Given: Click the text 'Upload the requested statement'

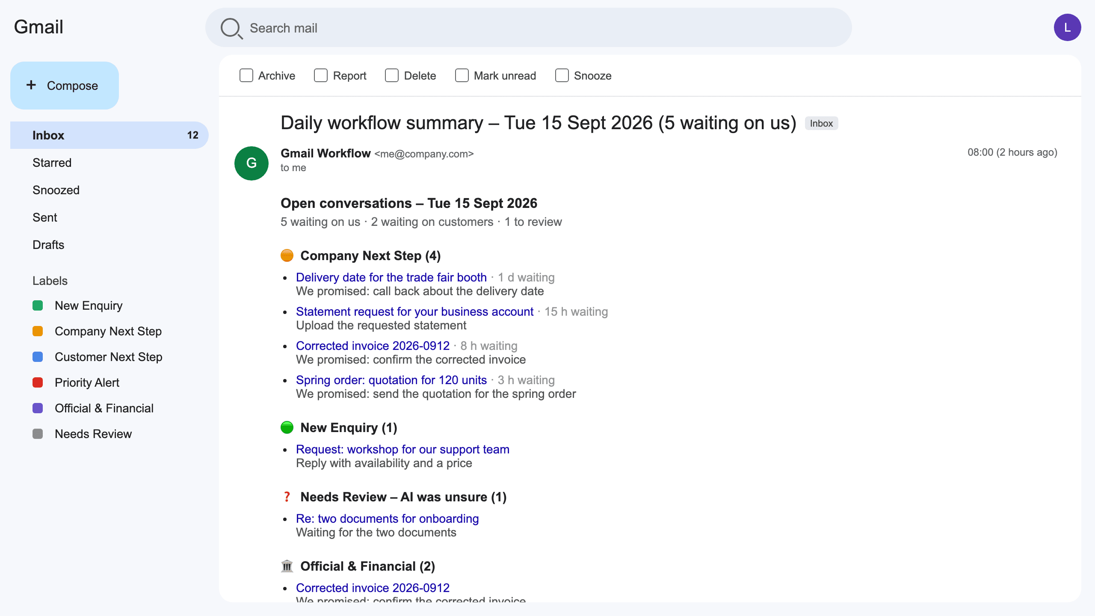Looking at the screenshot, I should click(381, 325).
